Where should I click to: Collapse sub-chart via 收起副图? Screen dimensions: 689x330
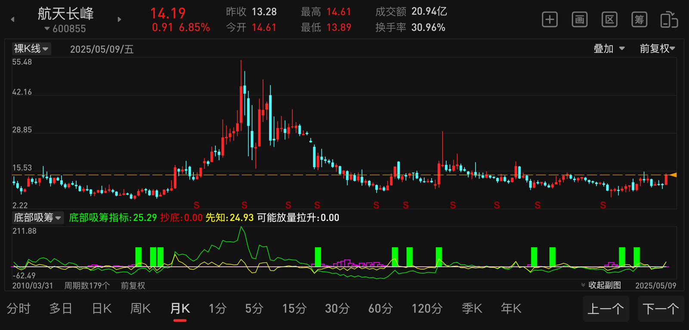point(601,285)
